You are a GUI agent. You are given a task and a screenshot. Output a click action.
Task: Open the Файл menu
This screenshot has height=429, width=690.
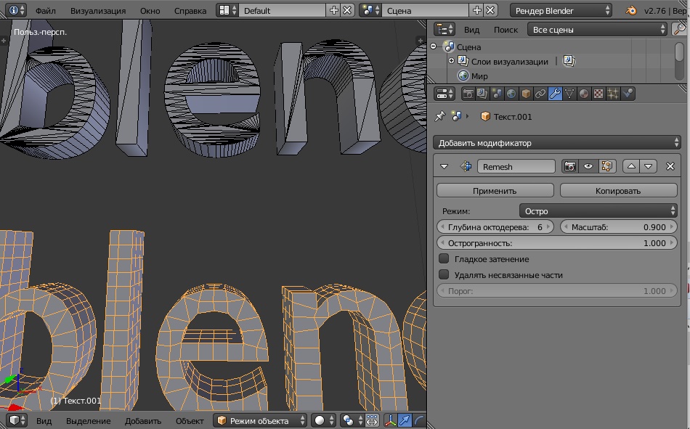(x=45, y=11)
